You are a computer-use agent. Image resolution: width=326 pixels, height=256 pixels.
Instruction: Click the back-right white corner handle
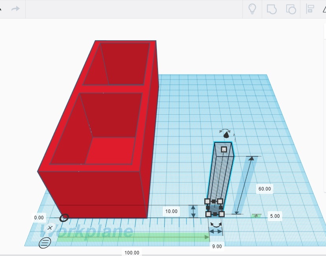(220, 201)
